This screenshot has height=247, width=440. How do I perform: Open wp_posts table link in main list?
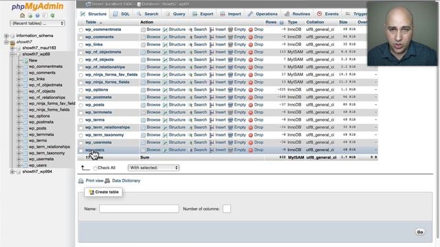point(95,105)
